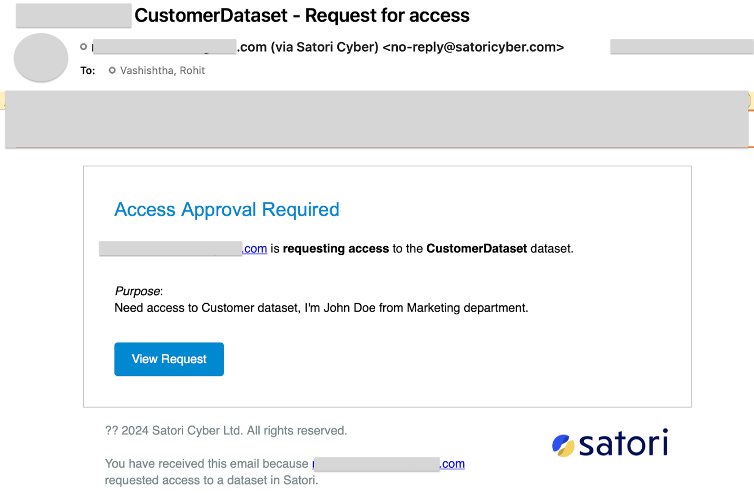Viewport: 754px width, 493px height.
Task: Open the email link in the footer notice
Action: pos(389,464)
